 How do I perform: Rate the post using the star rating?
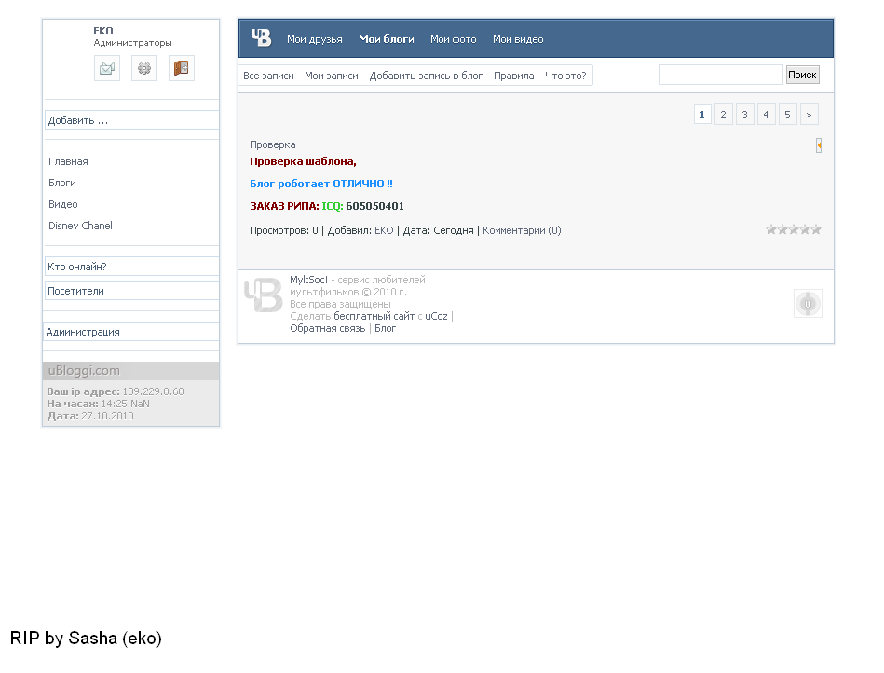pos(793,229)
